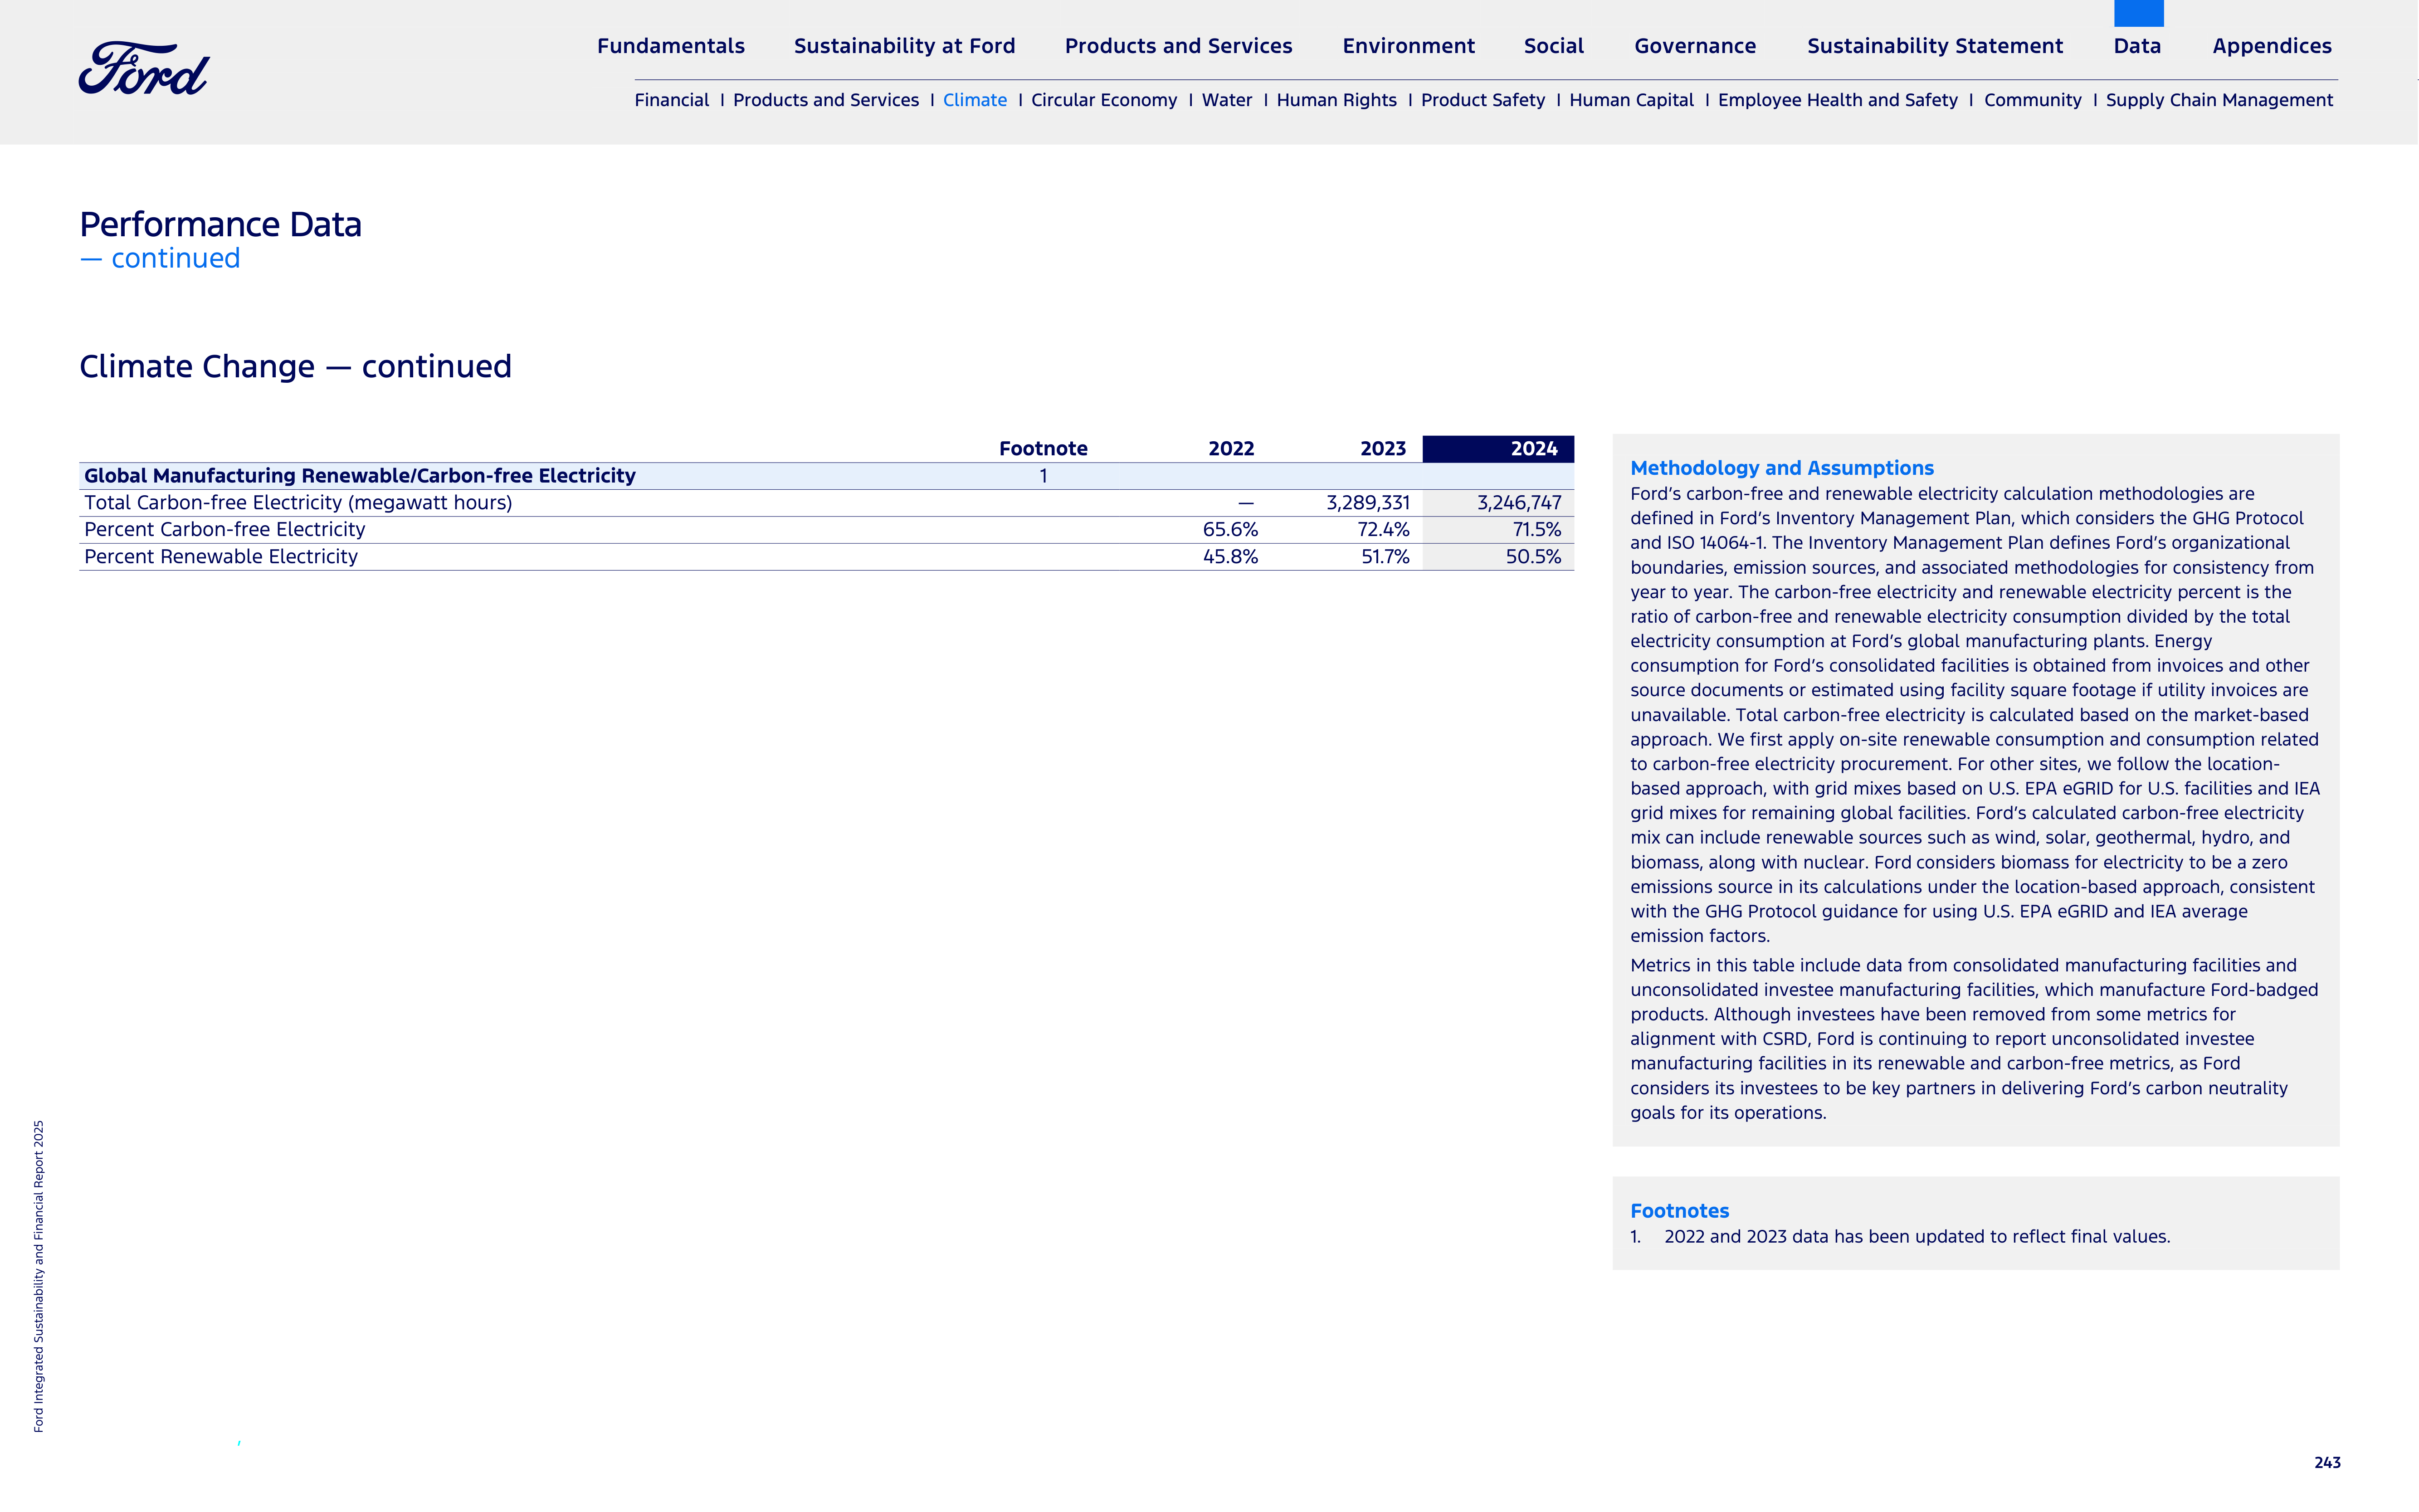This screenshot has width=2419, height=1512.
Task: Open the Governance section
Action: [1695, 46]
